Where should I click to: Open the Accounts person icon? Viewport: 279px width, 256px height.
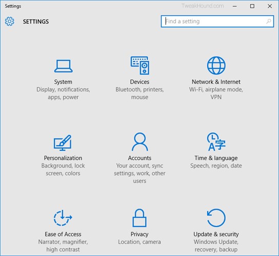[x=140, y=142]
